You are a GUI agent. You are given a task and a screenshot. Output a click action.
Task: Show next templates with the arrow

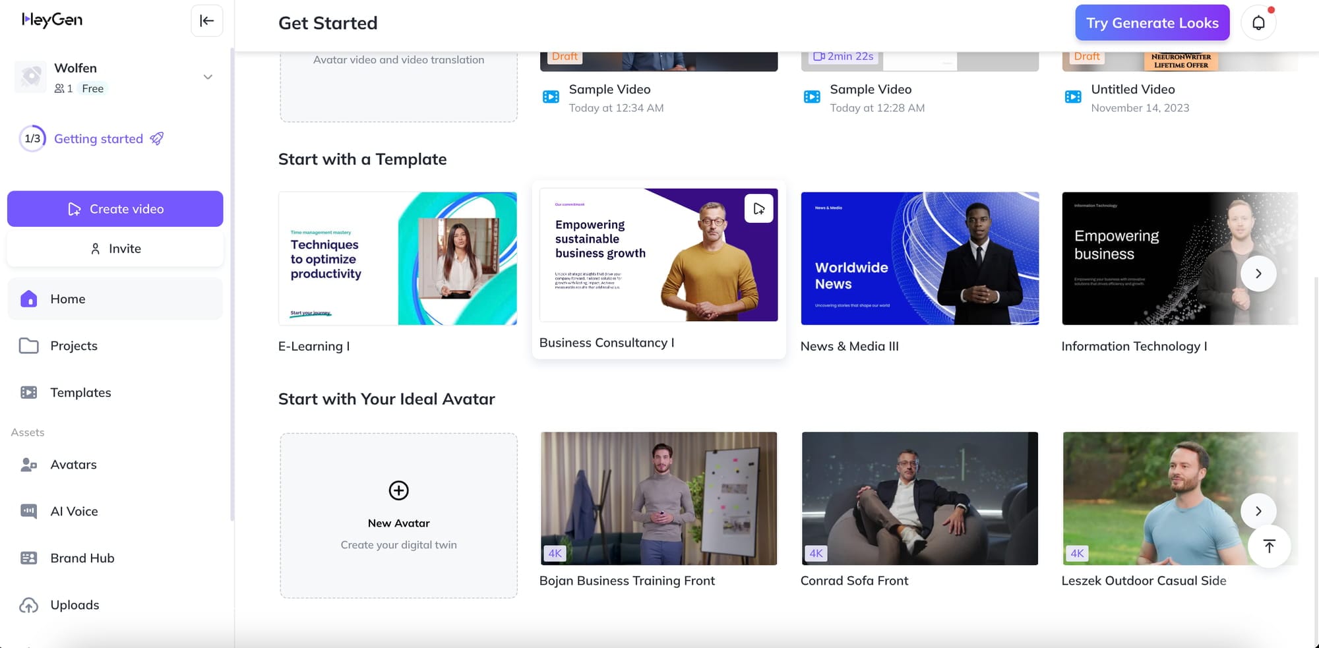[1258, 274]
